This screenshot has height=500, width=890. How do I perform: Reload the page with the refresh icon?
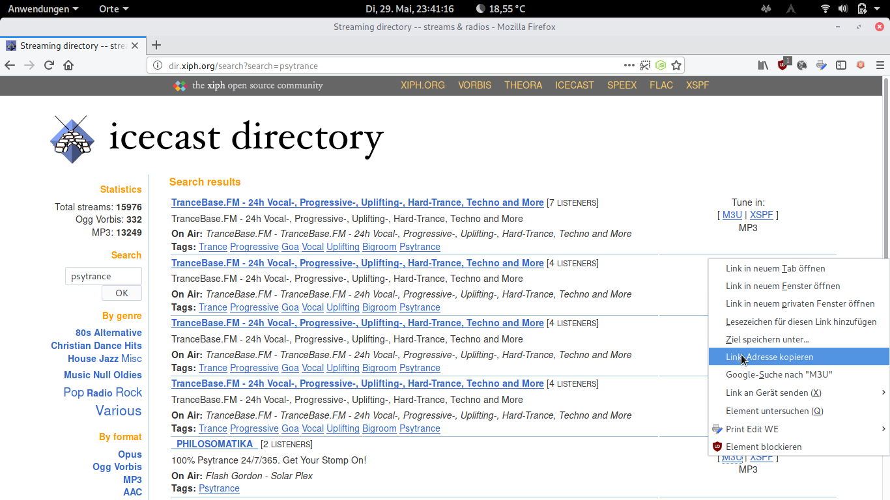[x=49, y=65]
